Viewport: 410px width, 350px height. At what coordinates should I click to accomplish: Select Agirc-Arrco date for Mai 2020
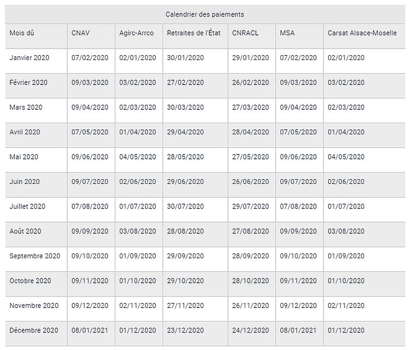(x=138, y=157)
